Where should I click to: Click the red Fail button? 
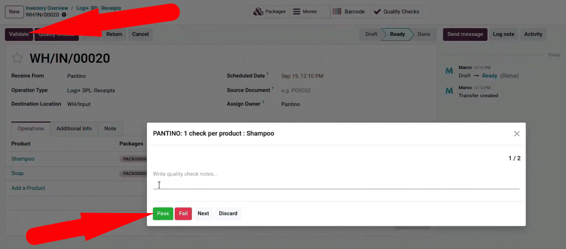tap(184, 213)
